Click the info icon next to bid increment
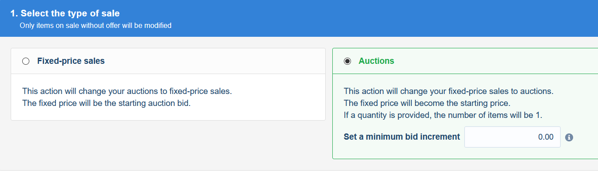 tap(569, 137)
